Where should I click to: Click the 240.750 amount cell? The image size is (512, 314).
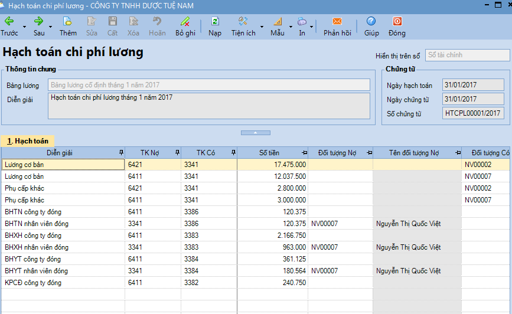(x=273, y=283)
